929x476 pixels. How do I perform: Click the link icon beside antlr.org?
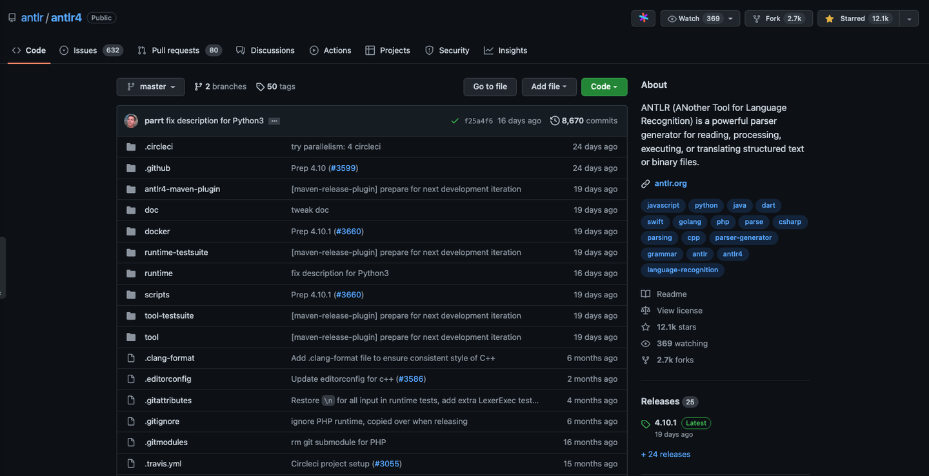click(645, 183)
